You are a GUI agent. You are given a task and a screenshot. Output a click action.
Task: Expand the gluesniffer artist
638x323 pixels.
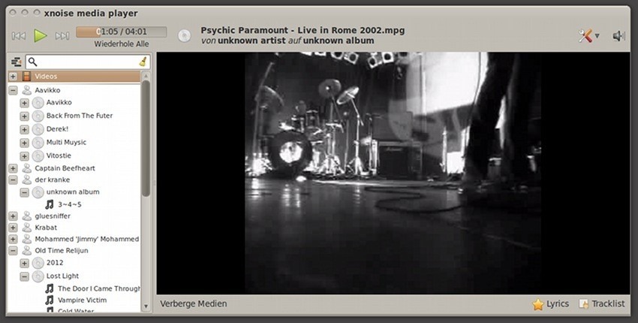[x=13, y=216]
